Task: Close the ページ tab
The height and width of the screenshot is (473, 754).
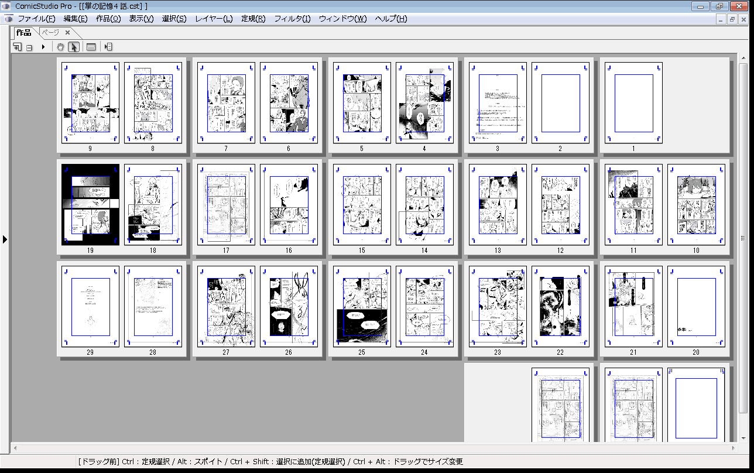Action: click(67, 33)
